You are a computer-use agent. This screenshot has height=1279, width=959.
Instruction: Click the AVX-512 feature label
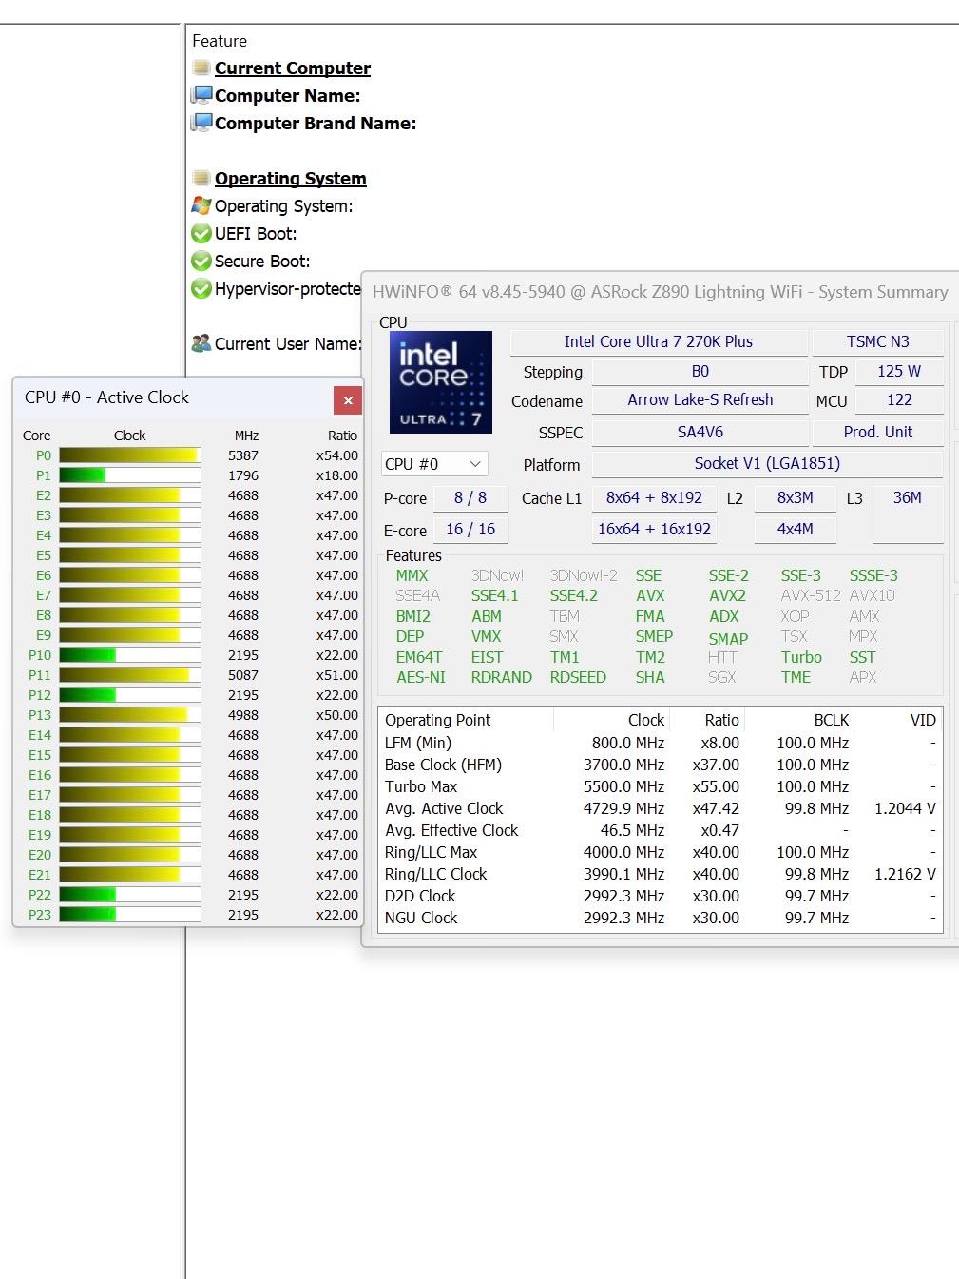point(811,595)
